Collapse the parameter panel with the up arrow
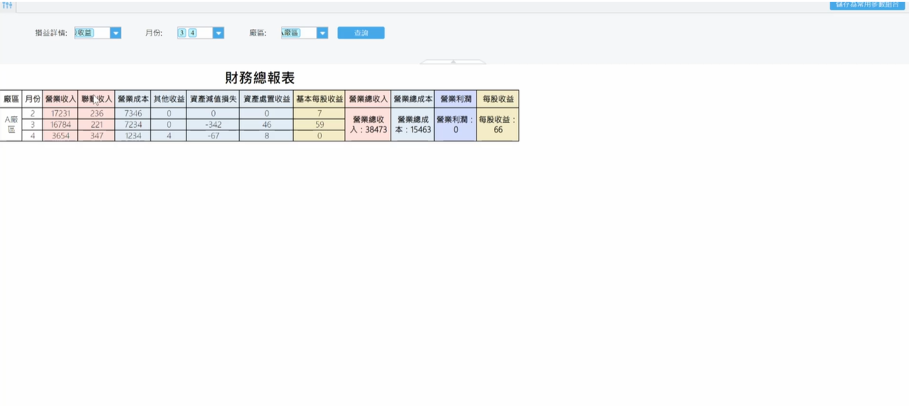Image resolution: width=909 pixels, height=406 pixels. (x=454, y=62)
